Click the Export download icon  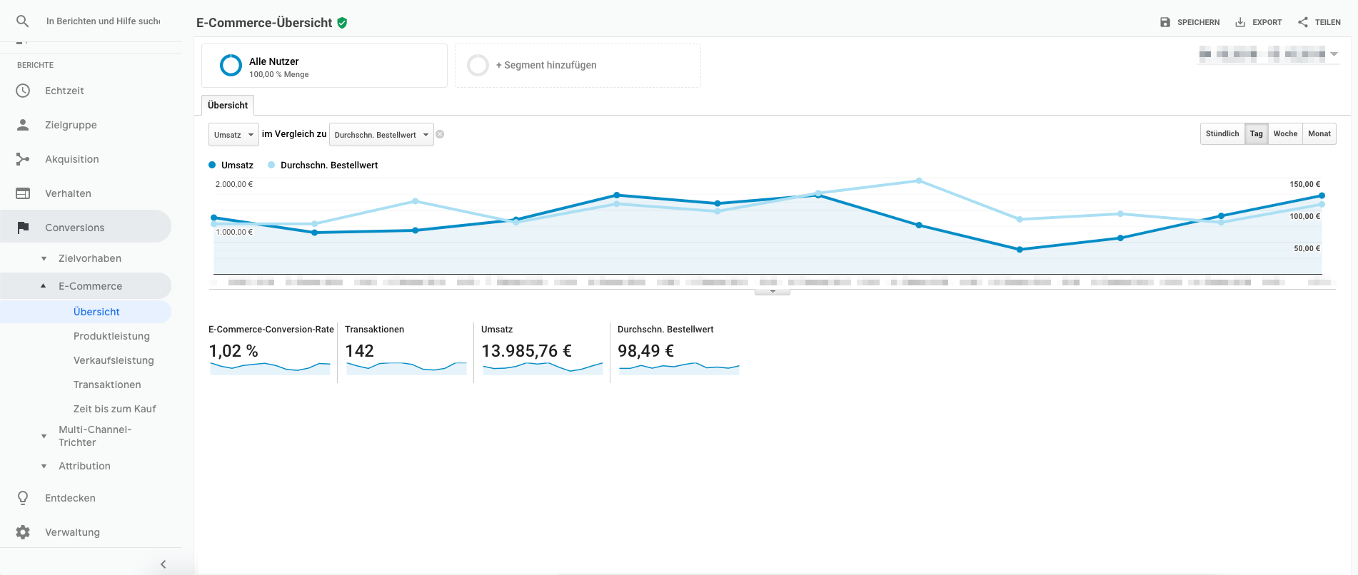click(x=1240, y=22)
